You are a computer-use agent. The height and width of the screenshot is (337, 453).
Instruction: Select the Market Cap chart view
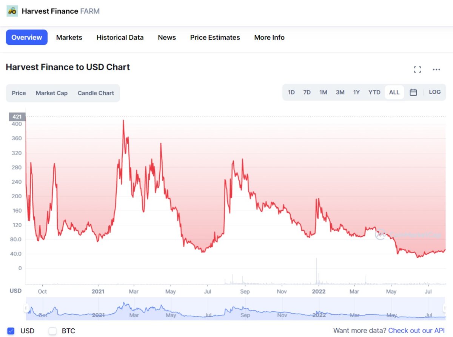point(52,93)
